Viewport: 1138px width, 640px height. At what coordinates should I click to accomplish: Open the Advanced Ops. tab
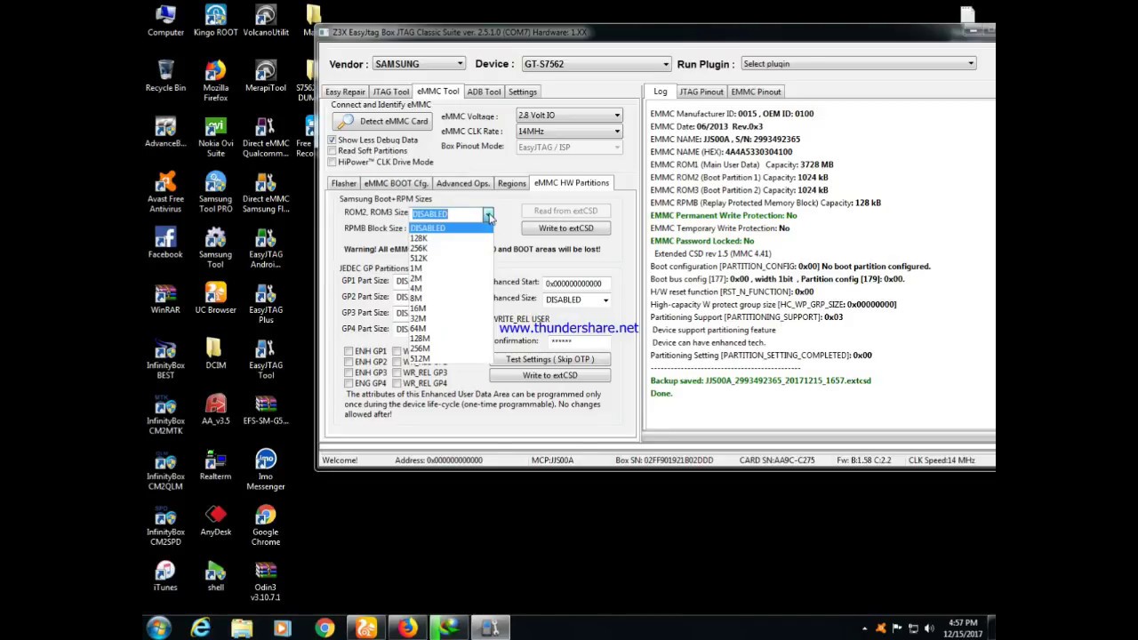(463, 184)
